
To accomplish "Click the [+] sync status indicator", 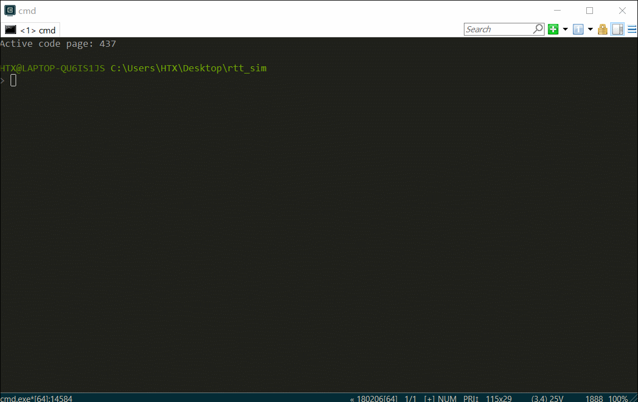I will tap(429, 398).
